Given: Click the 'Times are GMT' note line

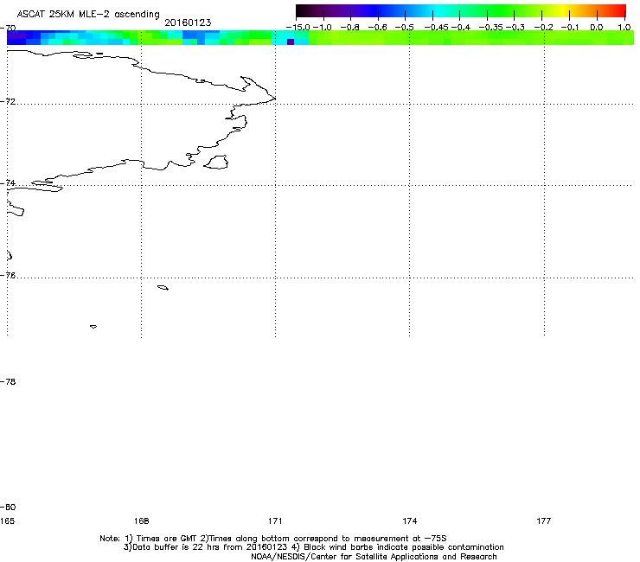Looking at the screenshot, I should [x=273, y=539].
